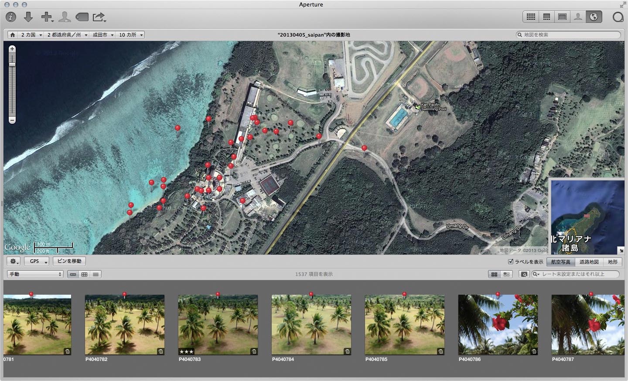
Task: Switch to browser grid view icon
Action: click(531, 17)
